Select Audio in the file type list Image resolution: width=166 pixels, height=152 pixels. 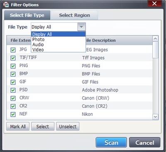[58, 45]
